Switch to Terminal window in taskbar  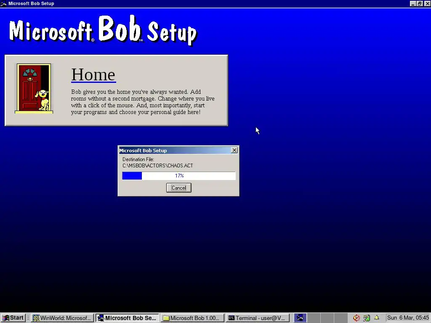point(258,318)
